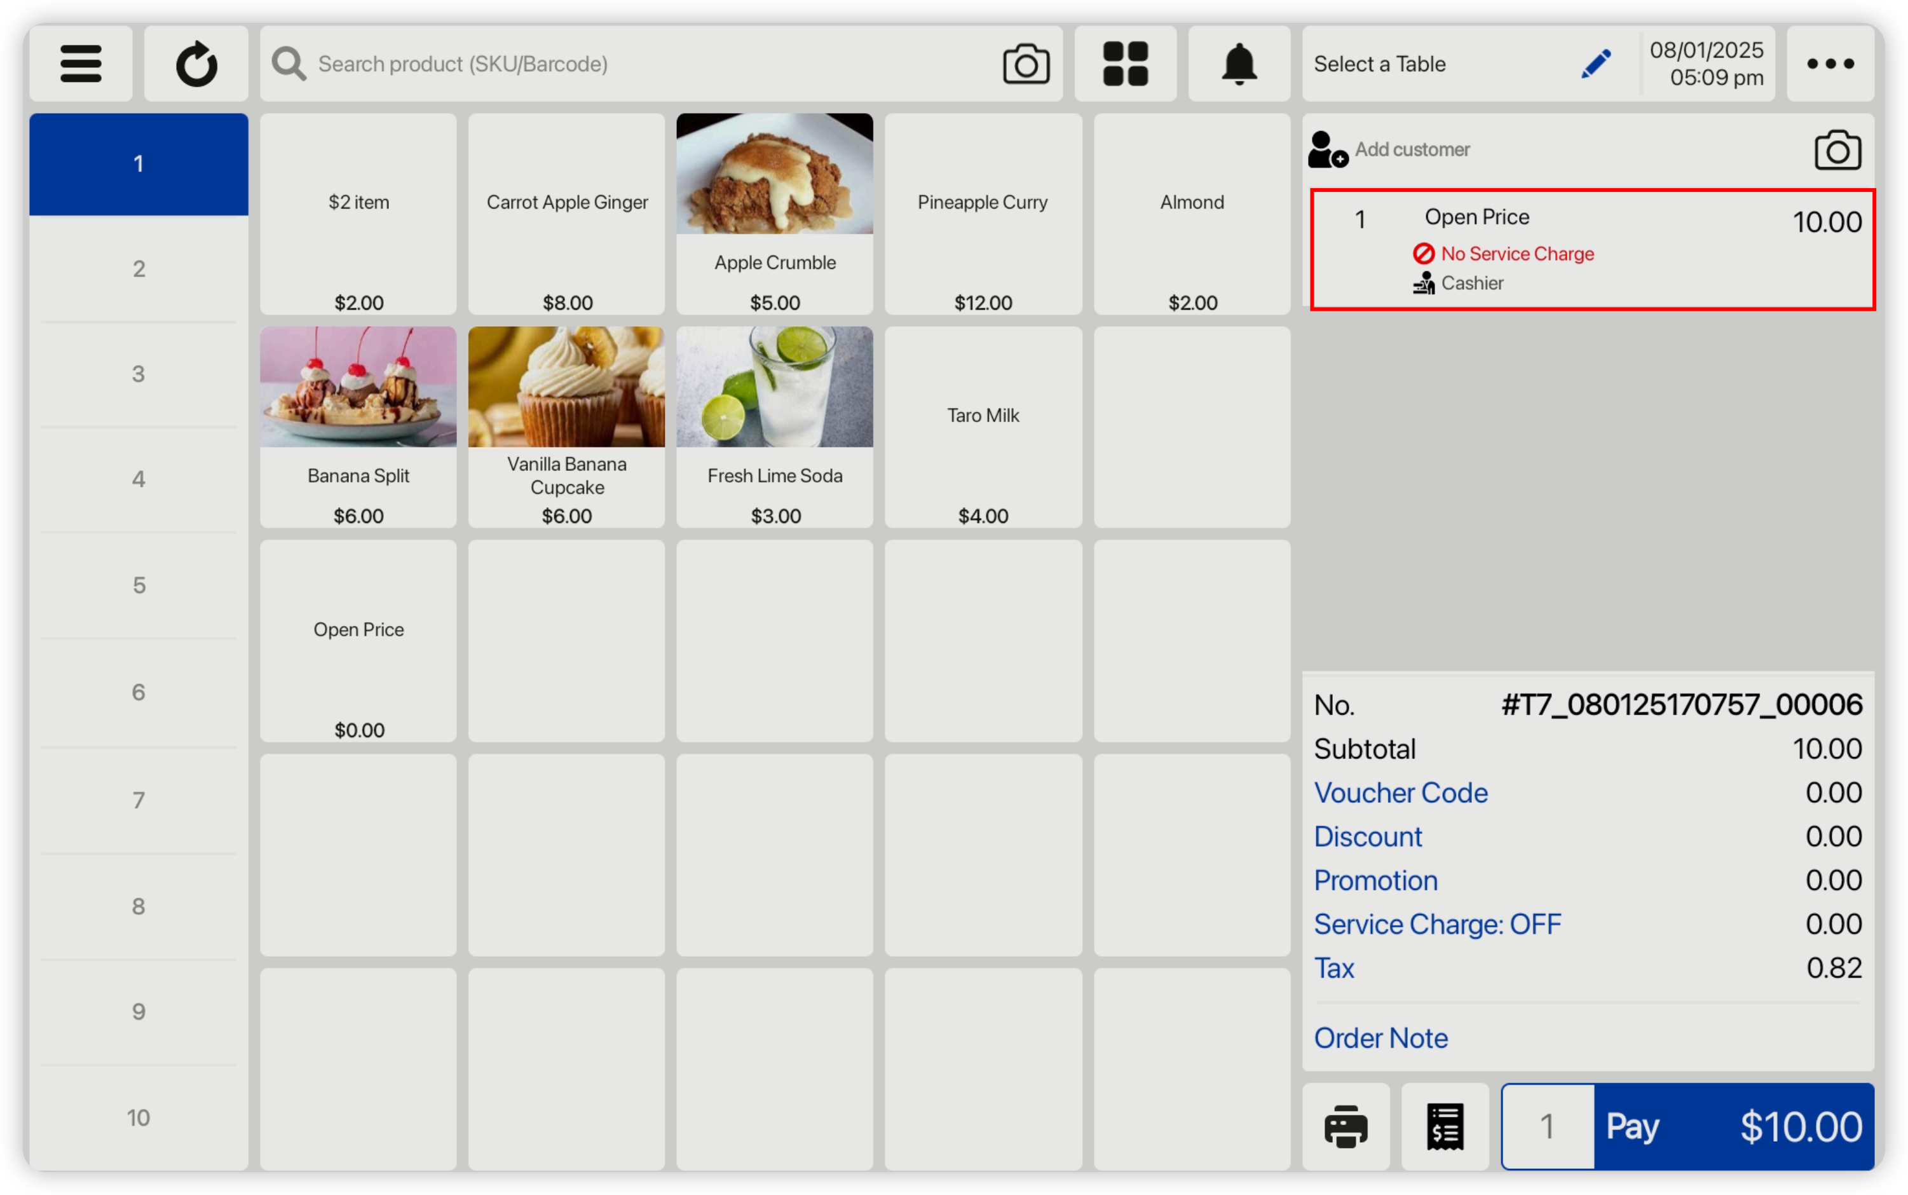The image size is (1908, 1195).
Task: Open Voucher Code entry
Action: click(1400, 793)
